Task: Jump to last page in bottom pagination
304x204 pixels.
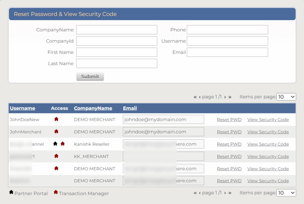Action: point(230,193)
